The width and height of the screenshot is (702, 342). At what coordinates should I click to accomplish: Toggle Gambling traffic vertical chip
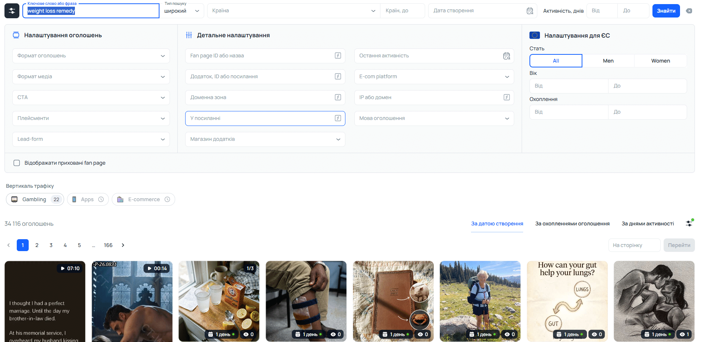pos(35,199)
